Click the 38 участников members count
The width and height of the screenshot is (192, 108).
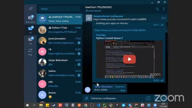pyautogui.click(x=93, y=11)
